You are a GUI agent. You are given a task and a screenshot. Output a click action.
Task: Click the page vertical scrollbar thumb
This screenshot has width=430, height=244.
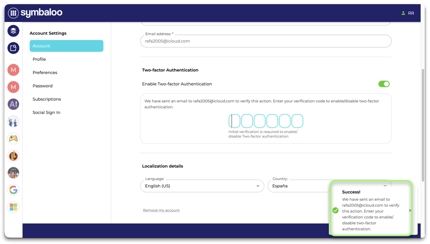pyautogui.click(x=423, y=125)
